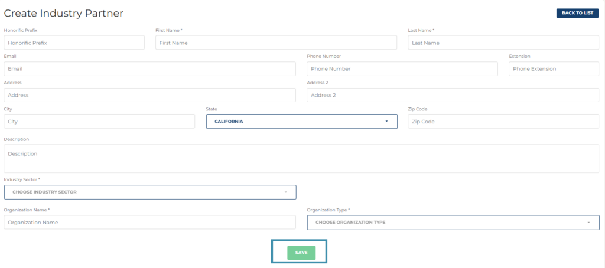This screenshot has width=605, height=268.
Task: Open the Choose Organization Type dropdown
Action: [453, 223]
